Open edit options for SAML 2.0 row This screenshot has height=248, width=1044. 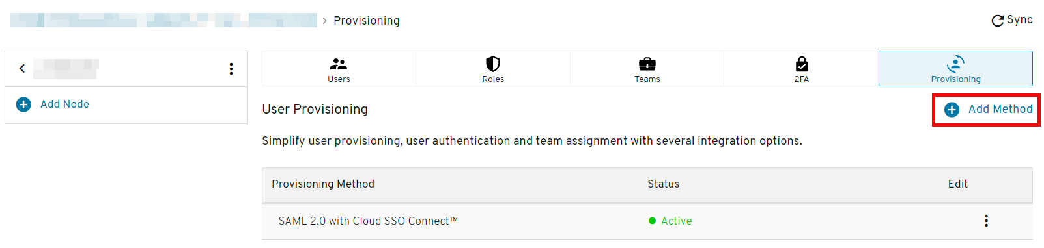coord(986,221)
